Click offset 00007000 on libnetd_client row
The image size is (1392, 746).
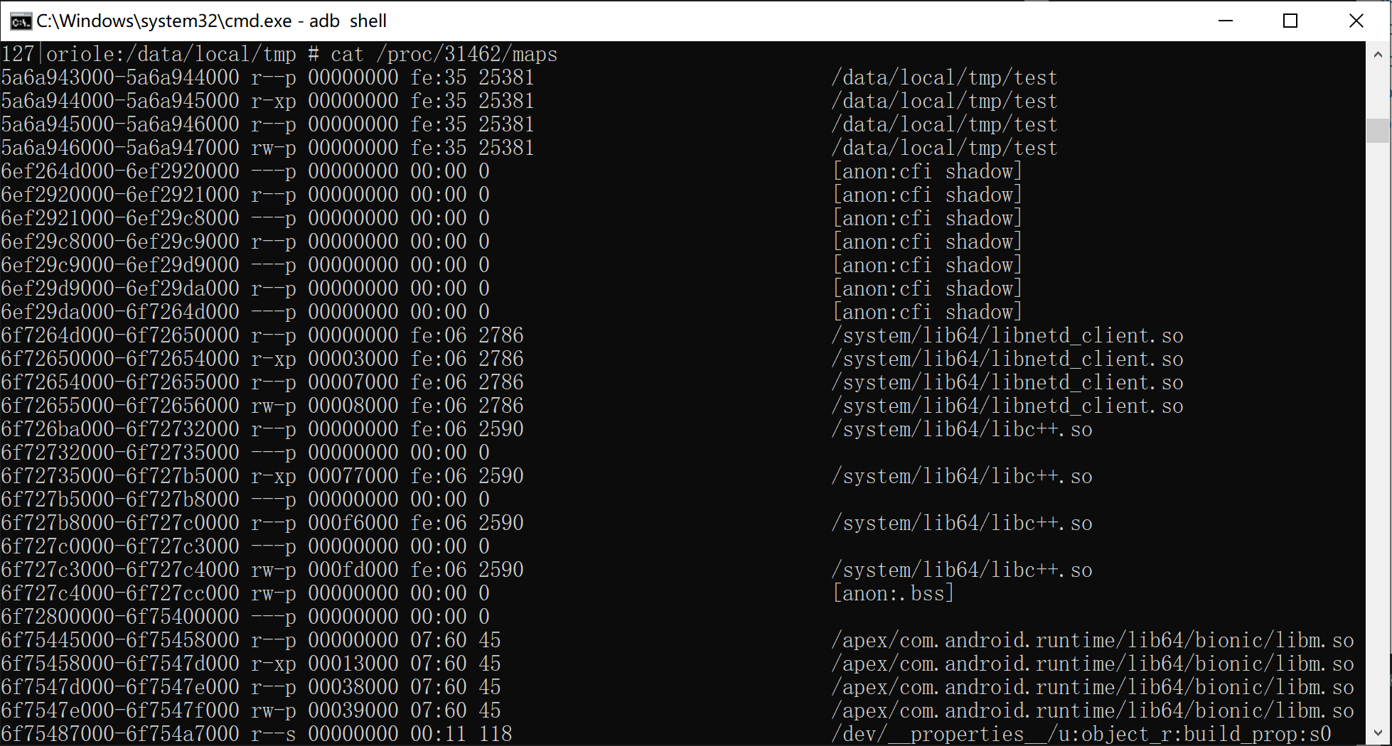[353, 383]
